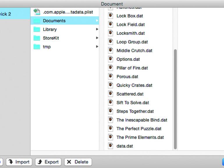Click the file list vertical scrollbar
The height and width of the screenshot is (168, 224).
coord(175,99)
